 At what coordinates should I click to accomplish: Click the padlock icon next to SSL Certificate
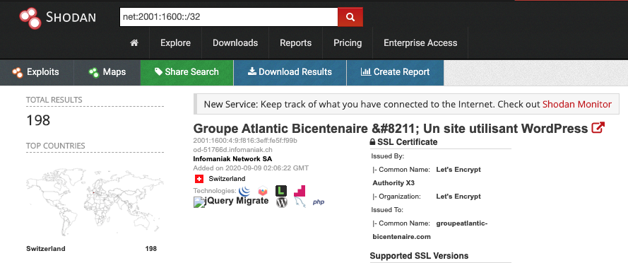372,142
